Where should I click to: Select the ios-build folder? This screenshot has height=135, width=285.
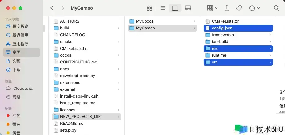point(238,41)
